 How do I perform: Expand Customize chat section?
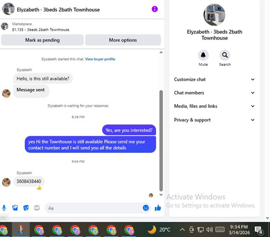(x=214, y=79)
